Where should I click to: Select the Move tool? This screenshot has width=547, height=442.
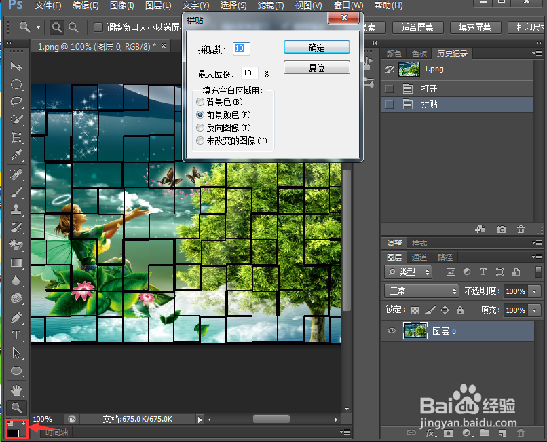point(16,66)
